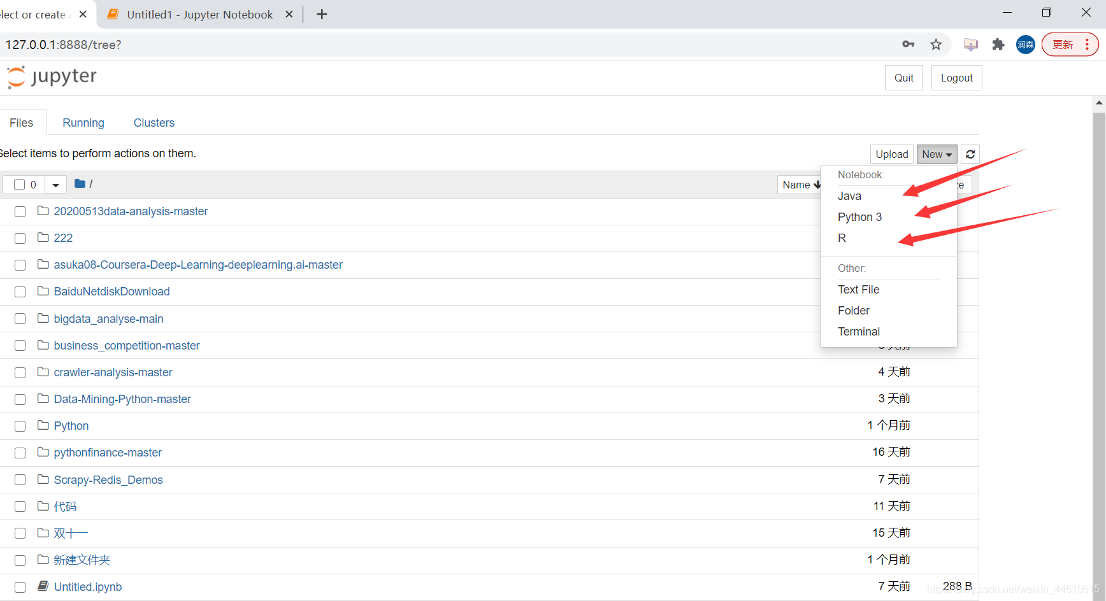Viewport: 1106px width, 601px height.
Task: Open the Chrome three-dot menu
Action: click(x=1087, y=45)
